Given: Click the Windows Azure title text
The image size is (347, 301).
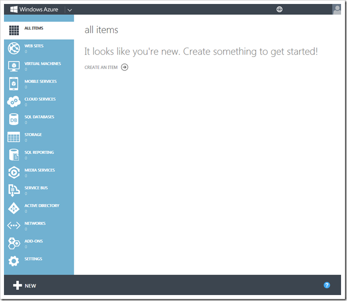Looking at the screenshot, I should tap(39, 9).
